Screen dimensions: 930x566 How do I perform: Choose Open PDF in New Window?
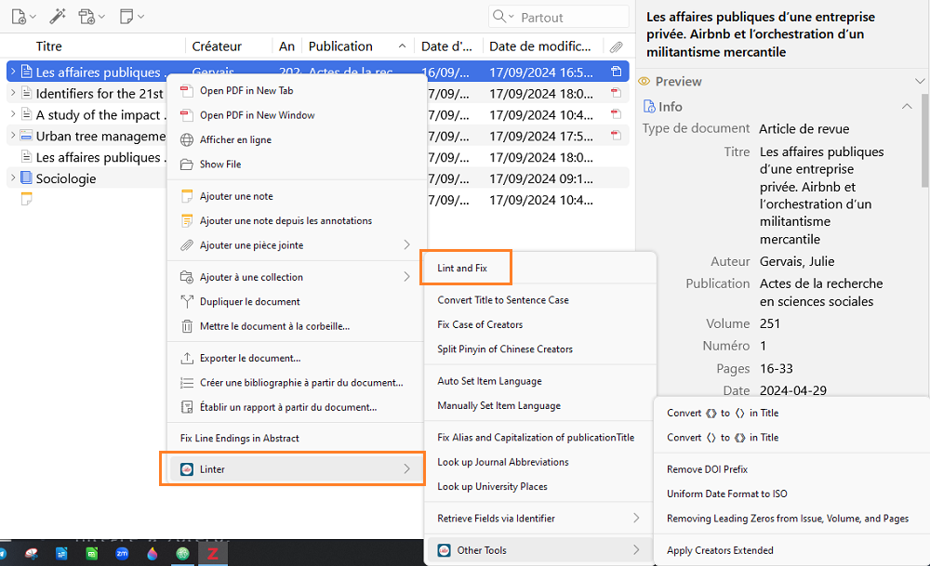pos(257,115)
